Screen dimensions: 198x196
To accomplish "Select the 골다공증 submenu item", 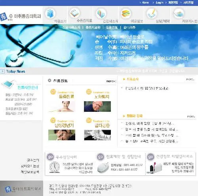I will coord(129,27).
